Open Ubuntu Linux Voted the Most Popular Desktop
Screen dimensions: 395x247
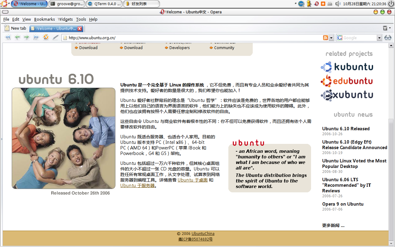point(354,164)
